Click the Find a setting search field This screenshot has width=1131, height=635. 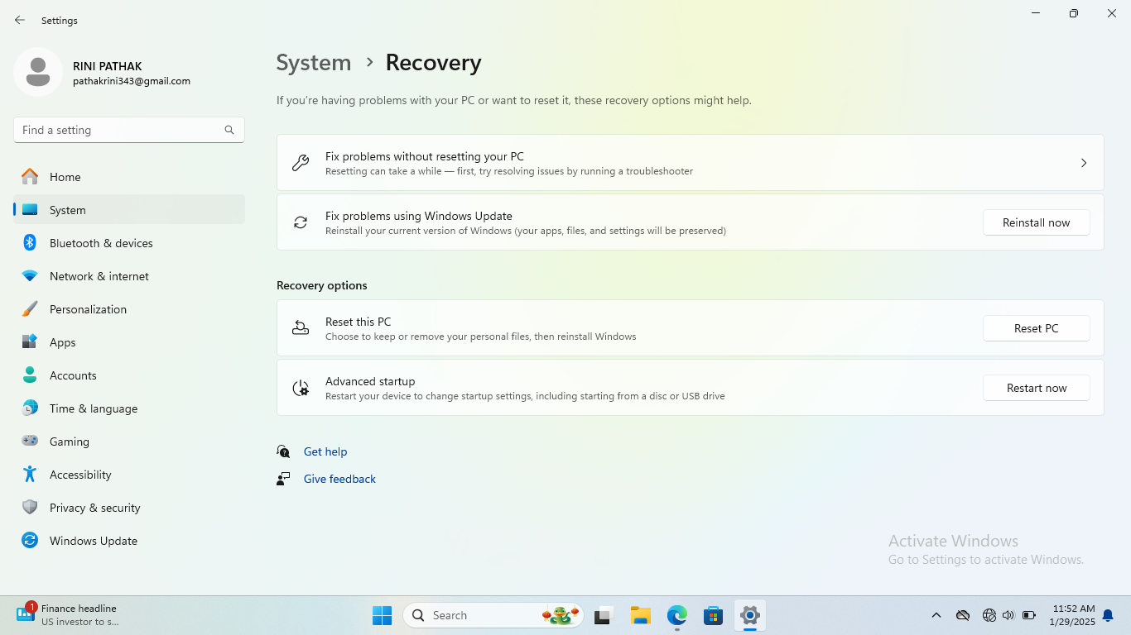[x=120, y=130]
